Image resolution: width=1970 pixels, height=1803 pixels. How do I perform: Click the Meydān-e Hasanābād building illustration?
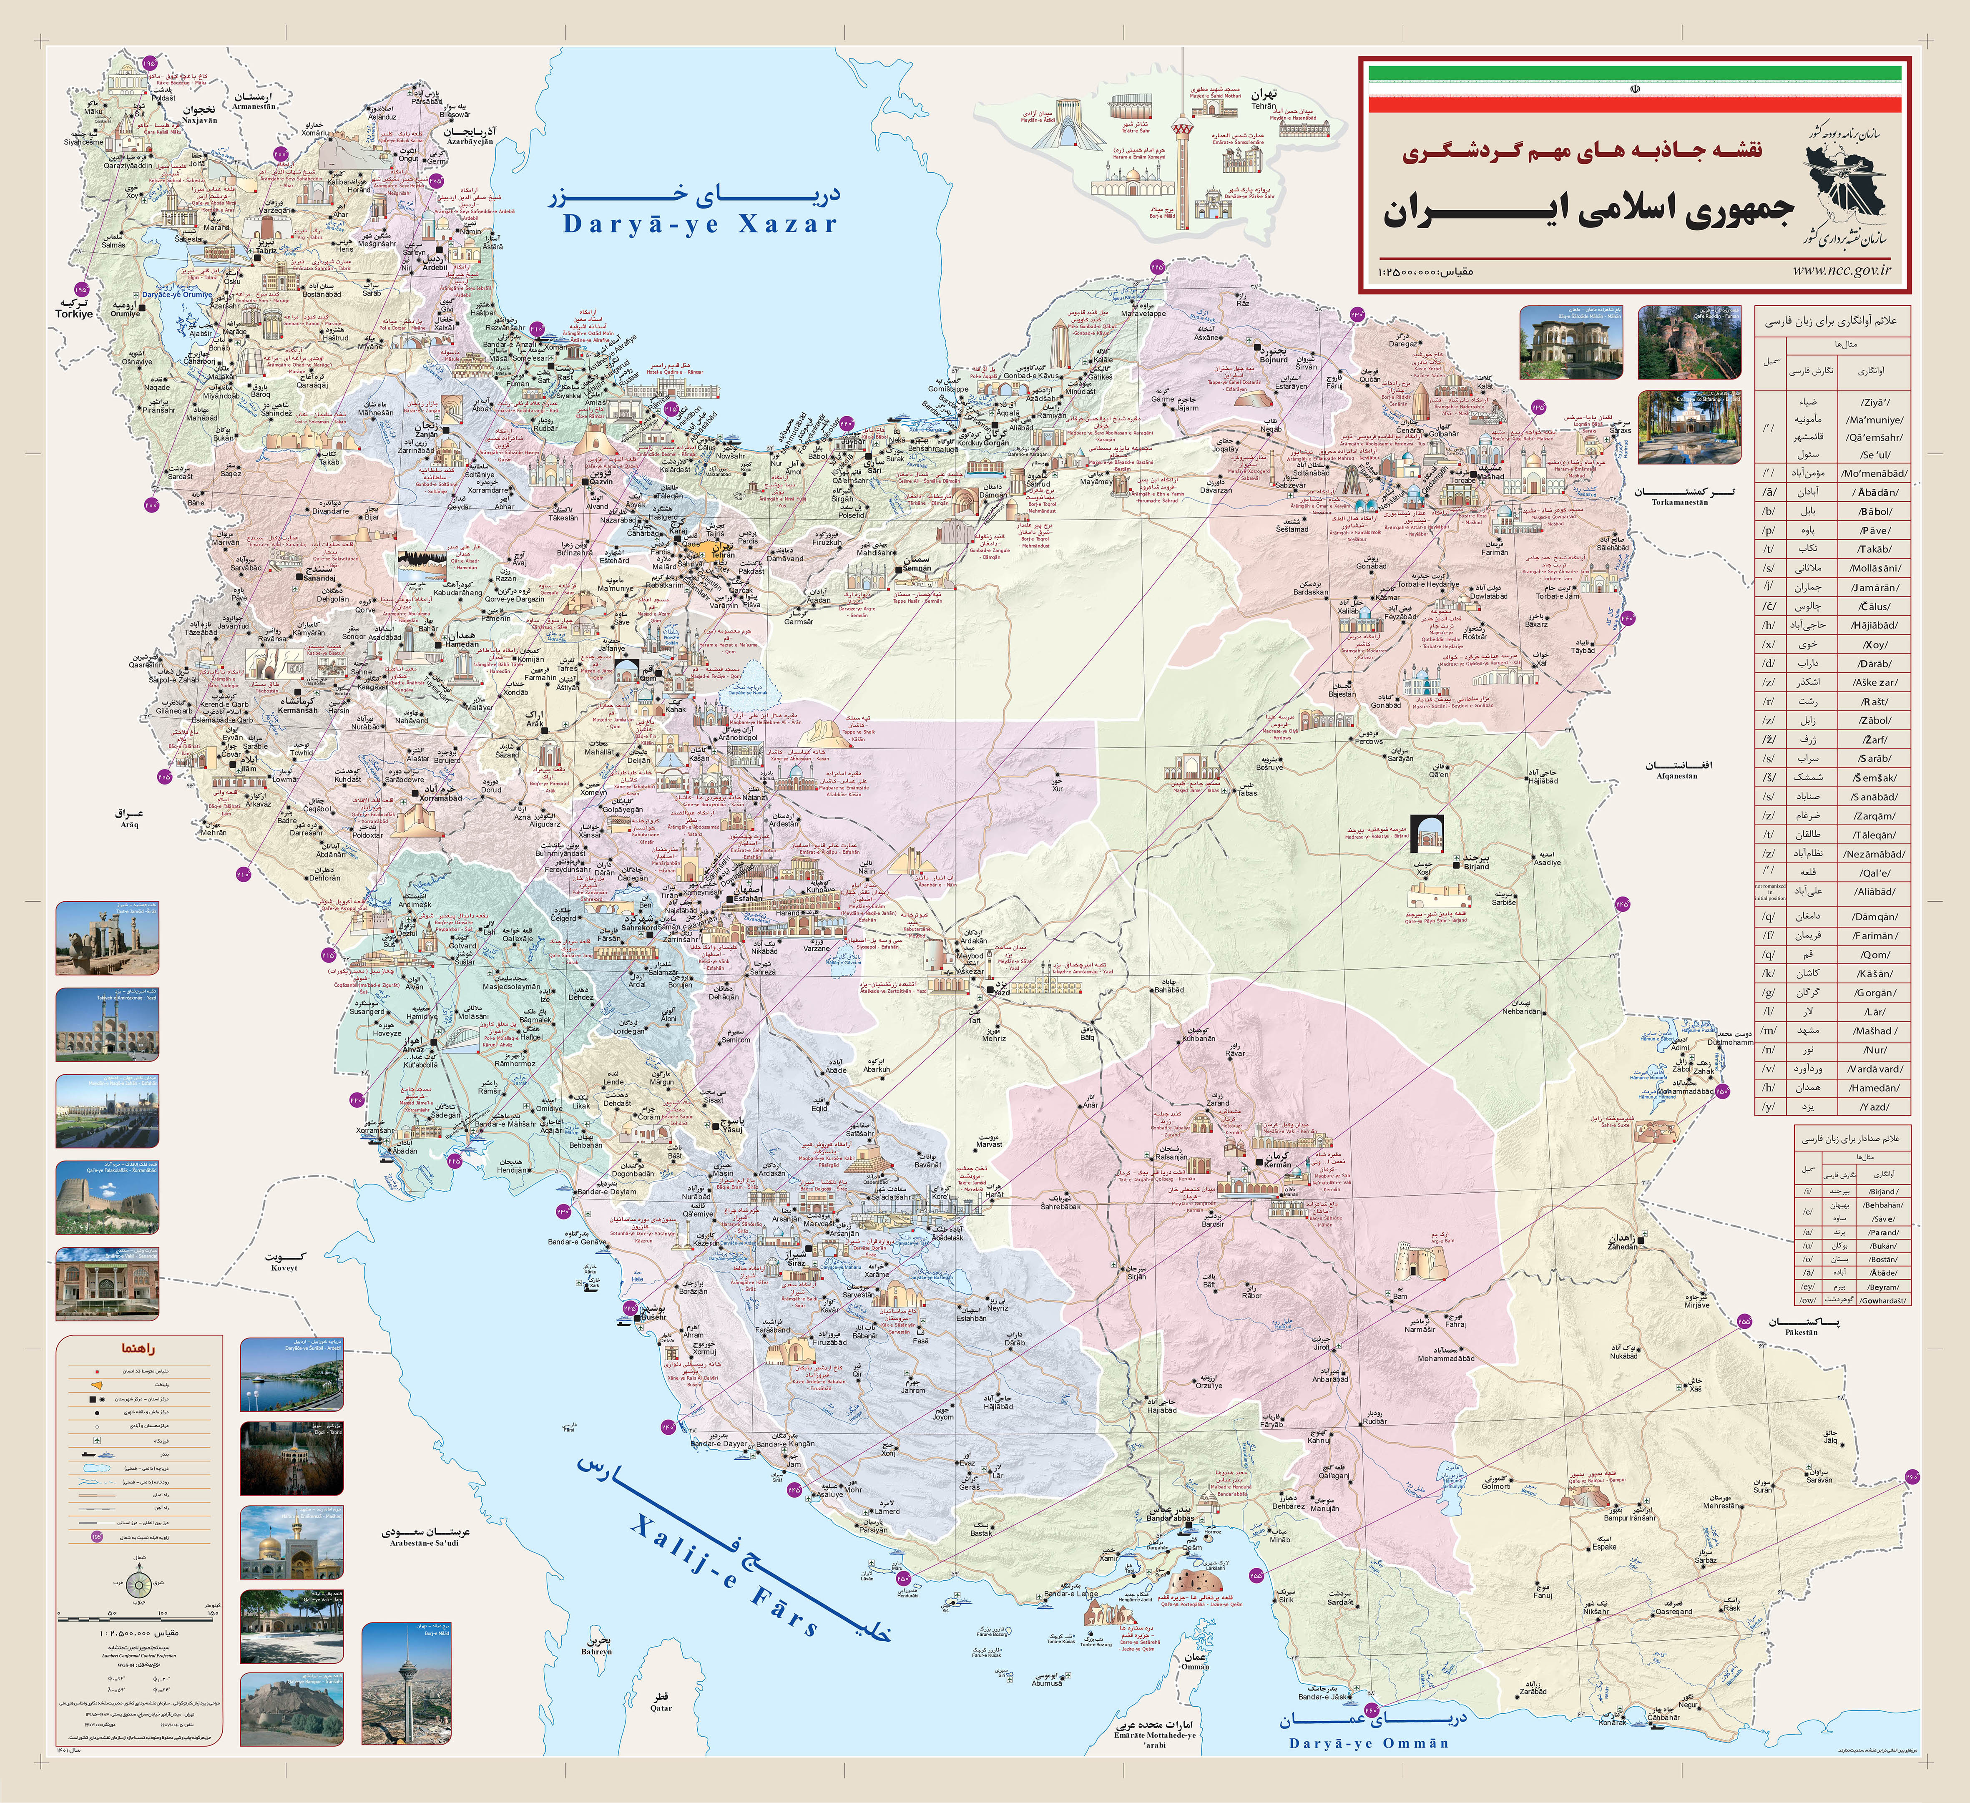pyautogui.click(x=1304, y=128)
